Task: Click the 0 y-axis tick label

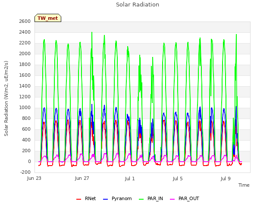Action: pos(29,161)
